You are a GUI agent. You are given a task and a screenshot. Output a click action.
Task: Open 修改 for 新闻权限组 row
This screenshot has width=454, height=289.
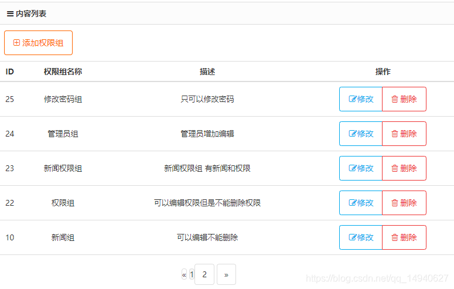point(361,168)
